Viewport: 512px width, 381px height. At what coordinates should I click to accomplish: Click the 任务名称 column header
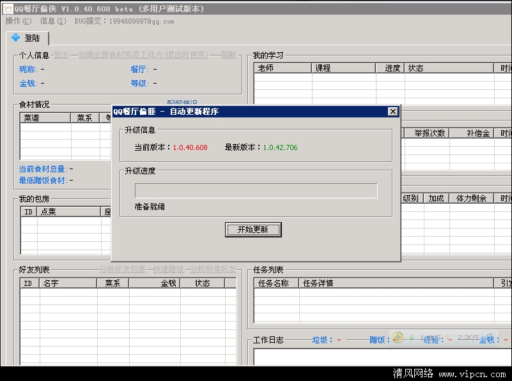click(x=276, y=283)
